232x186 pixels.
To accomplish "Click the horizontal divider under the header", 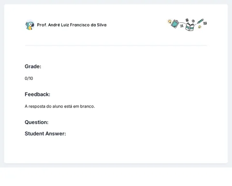I will (116, 46).
